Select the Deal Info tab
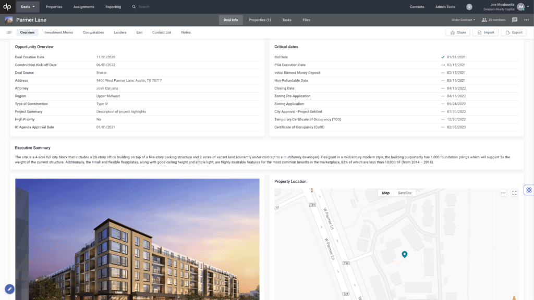This screenshot has width=534, height=300. tap(230, 20)
